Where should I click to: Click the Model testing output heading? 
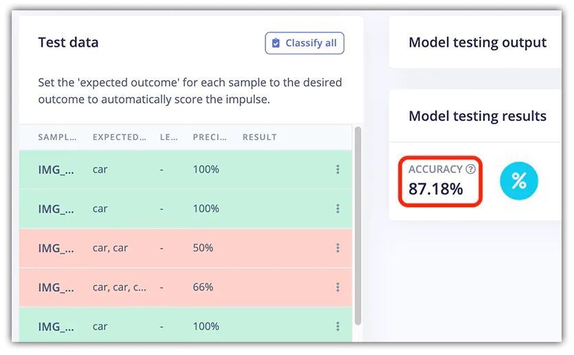477,43
